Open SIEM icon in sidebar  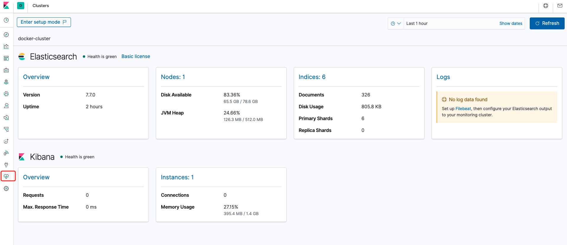coord(6,153)
